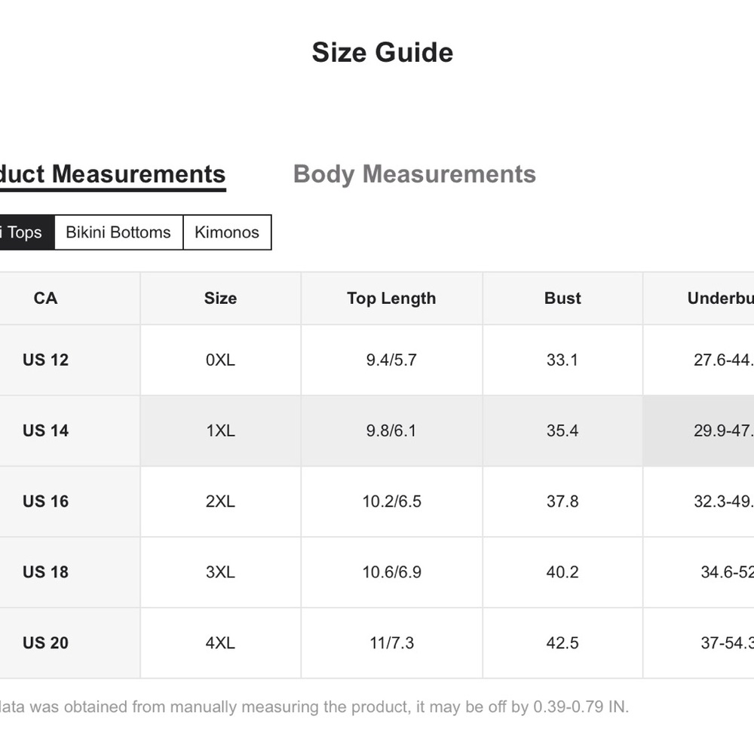The height and width of the screenshot is (754, 754).
Task: Click underbust value starting 32.3
Action: pyautogui.click(x=699, y=501)
